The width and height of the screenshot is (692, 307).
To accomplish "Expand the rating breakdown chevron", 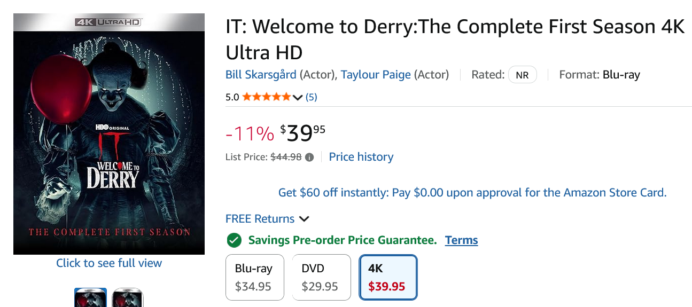I will [x=298, y=97].
